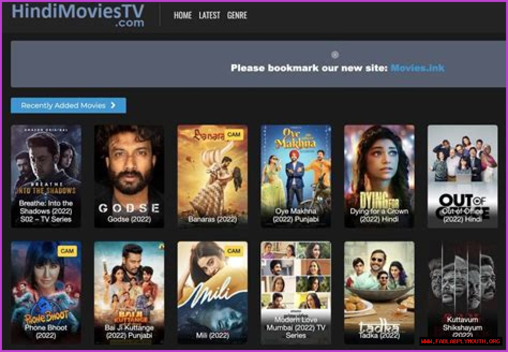Open the LATEST menu item
The image size is (508, 352).
pyautogui.click(x=209, y=15)
